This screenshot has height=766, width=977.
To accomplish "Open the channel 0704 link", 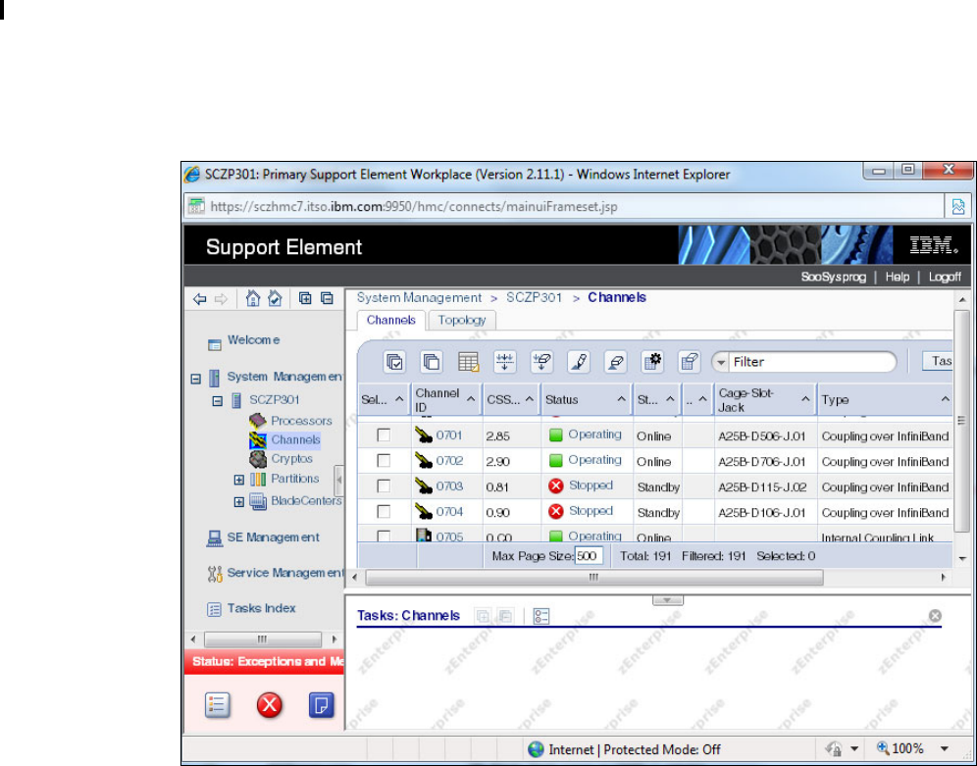I will [449, 512].
